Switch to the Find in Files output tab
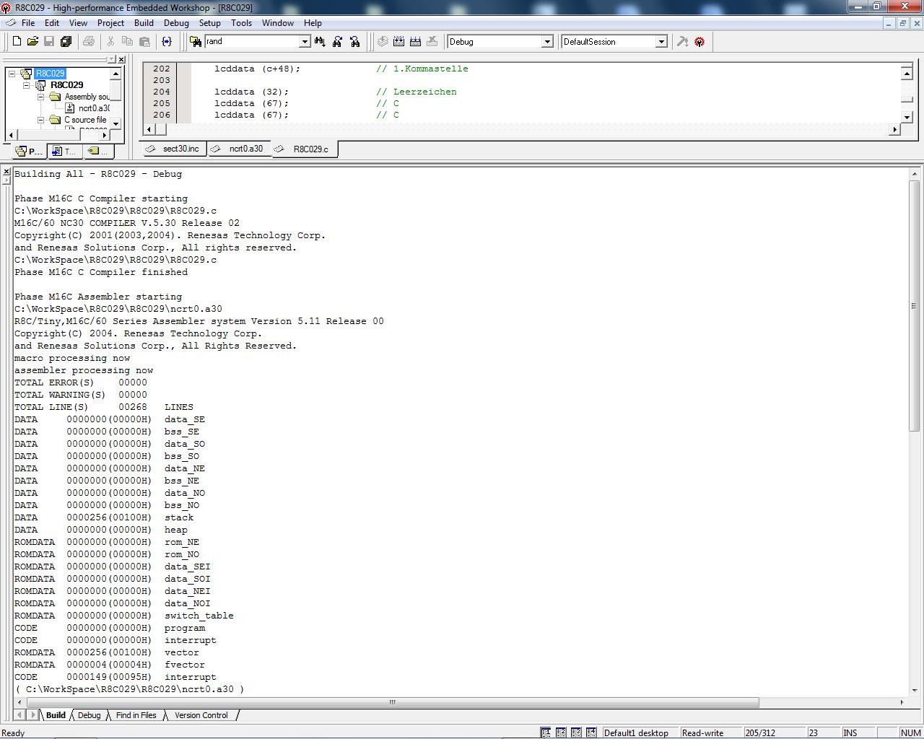The image size is (924, 739). click(x=136, y=715)
